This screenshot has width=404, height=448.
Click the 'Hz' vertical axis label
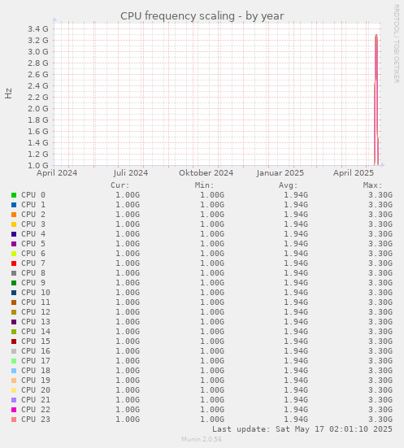pyautogui.click(x=9, y=94)
